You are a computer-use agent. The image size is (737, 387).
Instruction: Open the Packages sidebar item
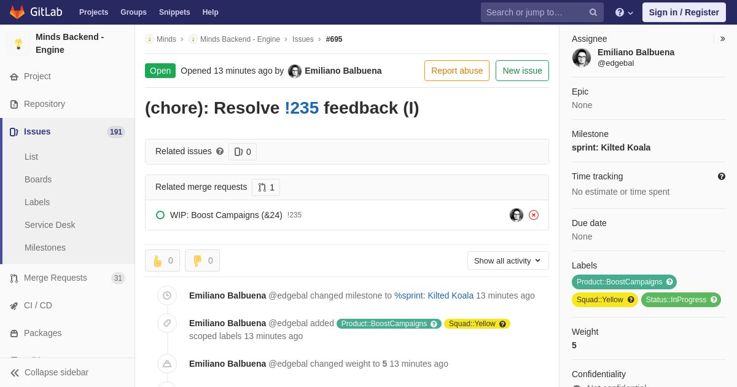[42, 333]
